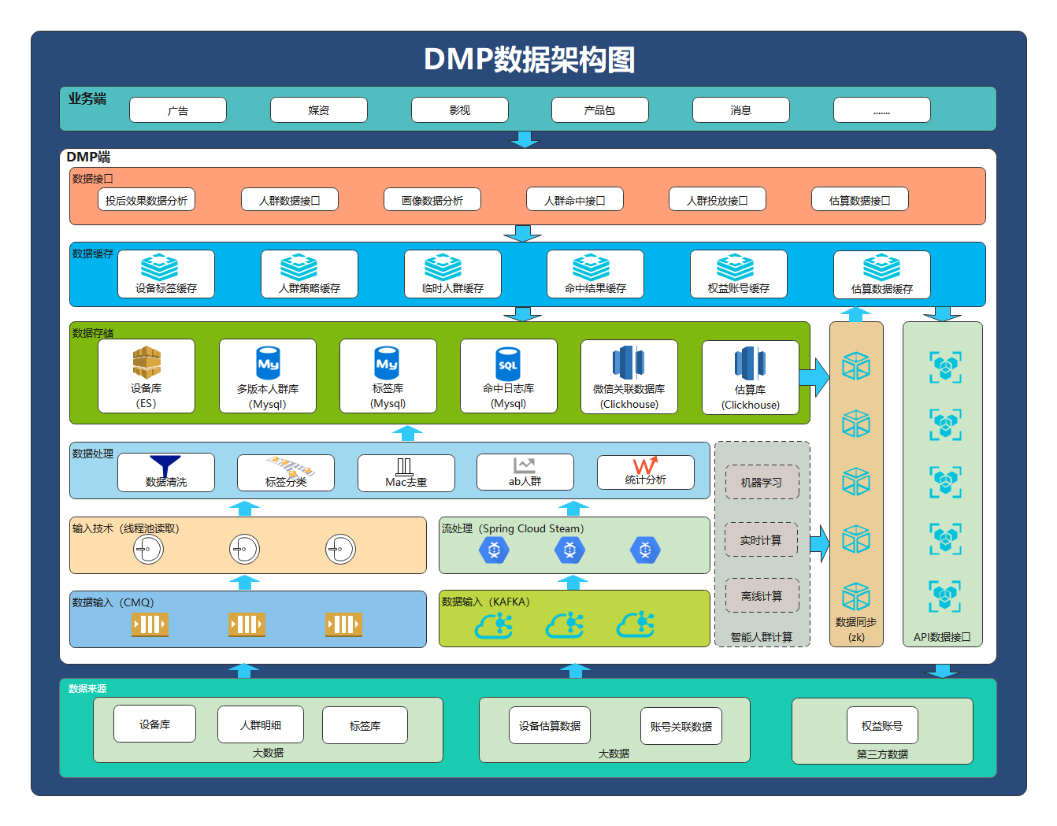Click the 设备估算数据 box
1057x826 pixels.
click(550, 725)
